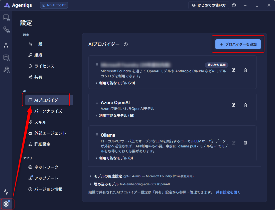Edit the Ollama provider
Screen dimensions: 275x210
coord(233,143)
